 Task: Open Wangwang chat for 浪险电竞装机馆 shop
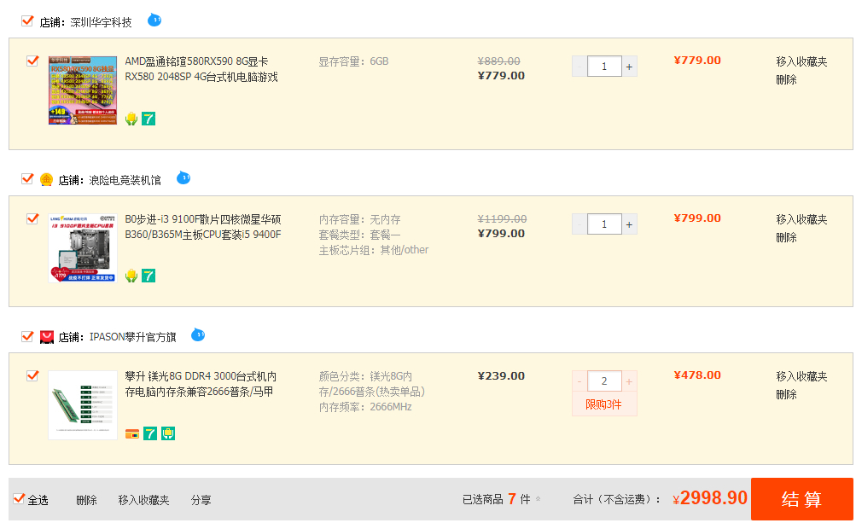point(183,177)
